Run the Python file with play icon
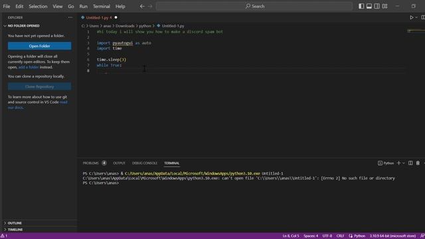 click(x=412, y=17)
